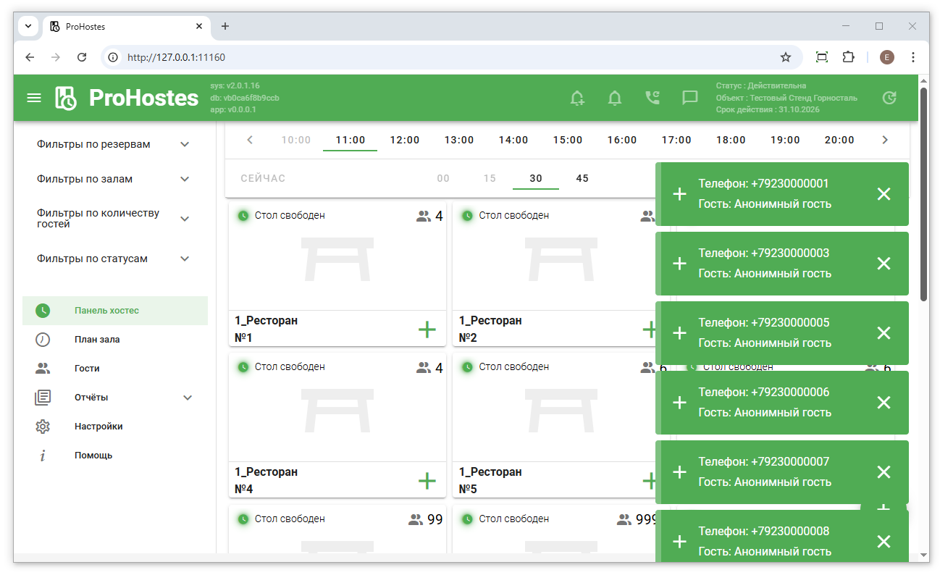This screenshot has width=940, height=583.
Task: Expand Фильтры по резервам filter
Action: (x=185, y=144)
